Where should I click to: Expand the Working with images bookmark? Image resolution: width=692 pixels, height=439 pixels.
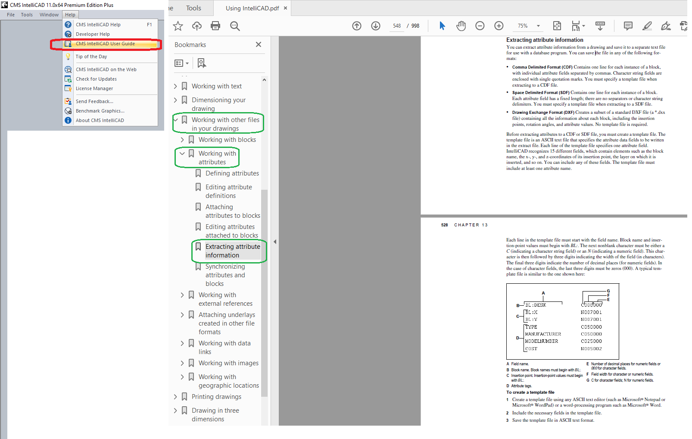[182, 363]
